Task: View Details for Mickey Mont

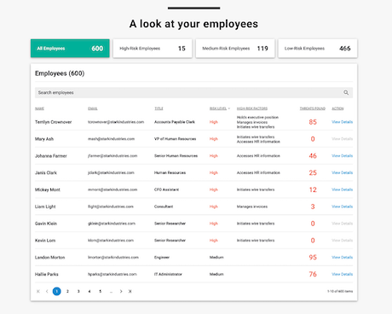Action: (x=343, y=189)
